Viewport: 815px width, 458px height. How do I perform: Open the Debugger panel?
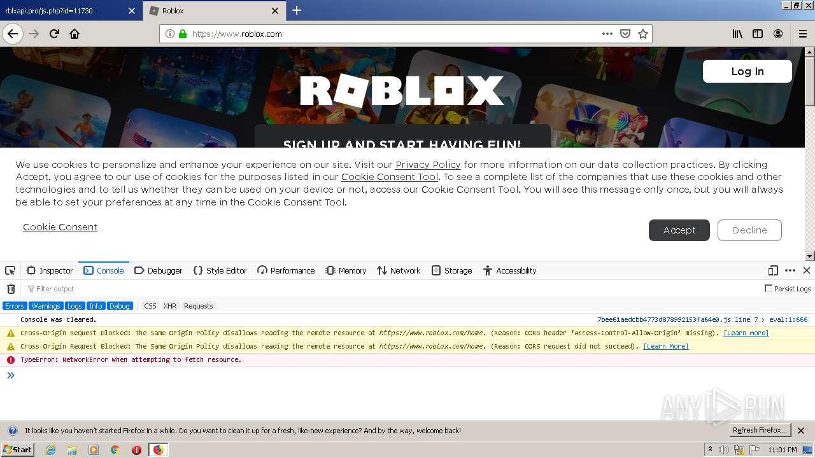159,270
